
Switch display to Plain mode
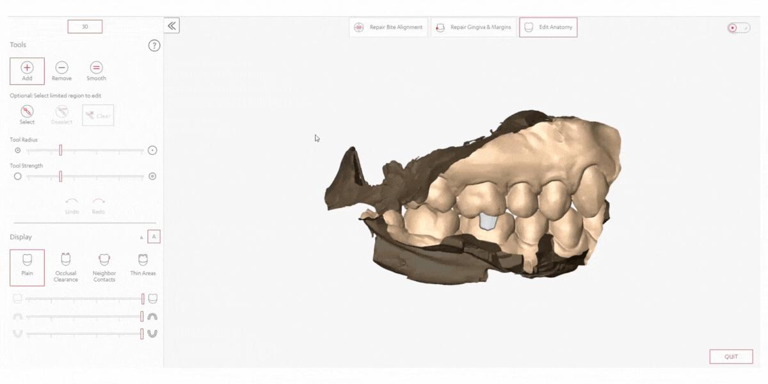(x=27, y=268)
